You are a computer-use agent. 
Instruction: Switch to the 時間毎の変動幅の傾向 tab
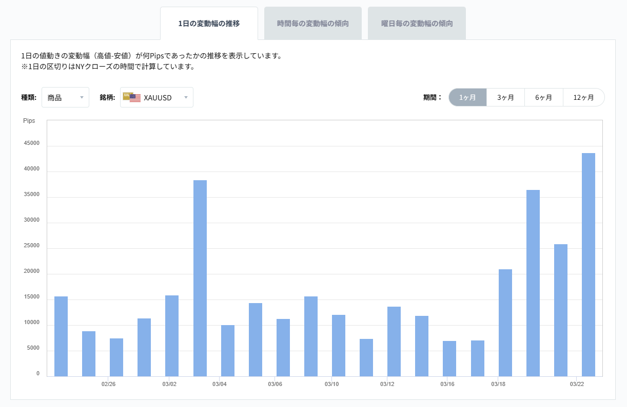[x=312, y=23]
